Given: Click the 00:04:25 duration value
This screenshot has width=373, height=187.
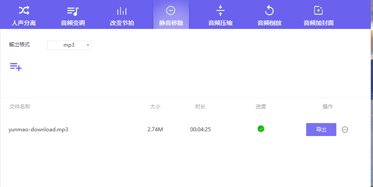Looking at the screenshot, I should click(x=201, y=130).
